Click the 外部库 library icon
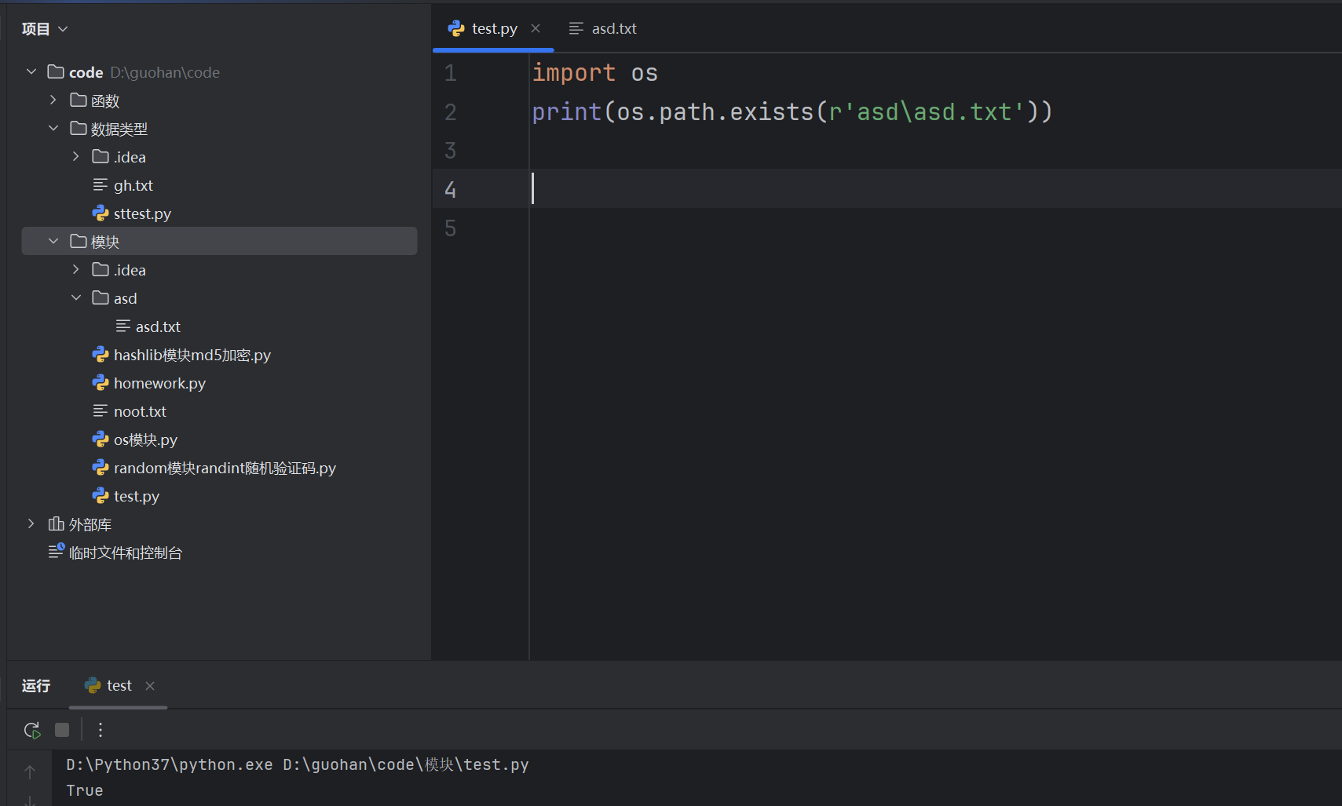 coord(56,524)
